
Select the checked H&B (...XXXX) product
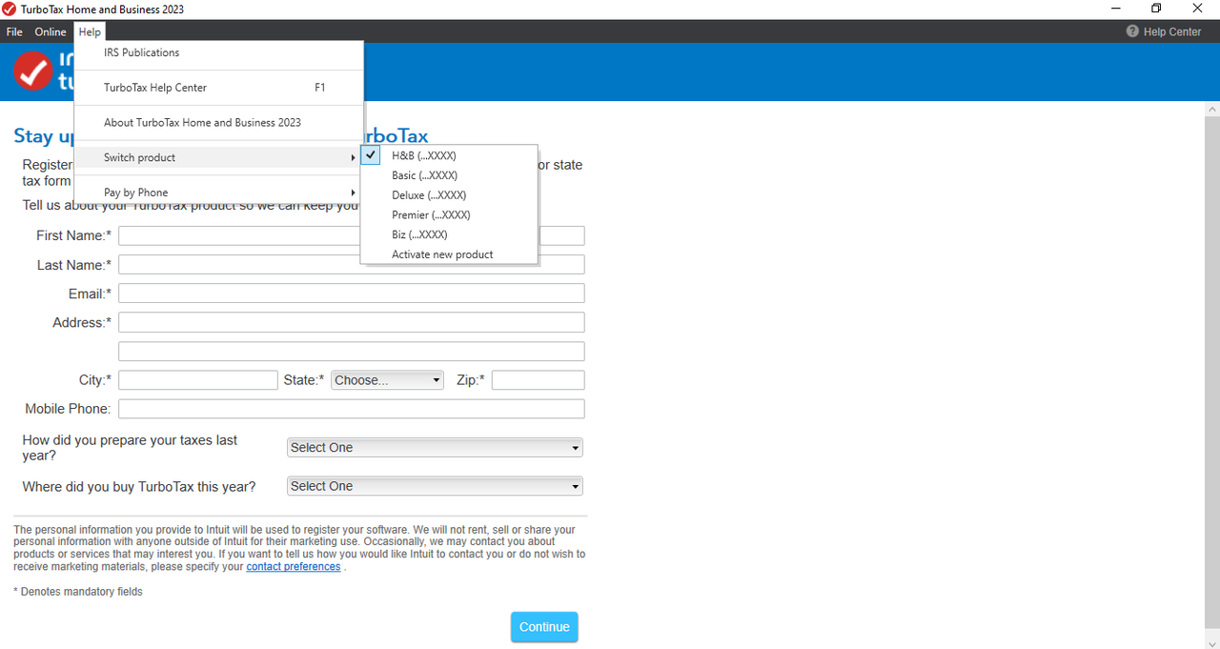coord(449,155)
